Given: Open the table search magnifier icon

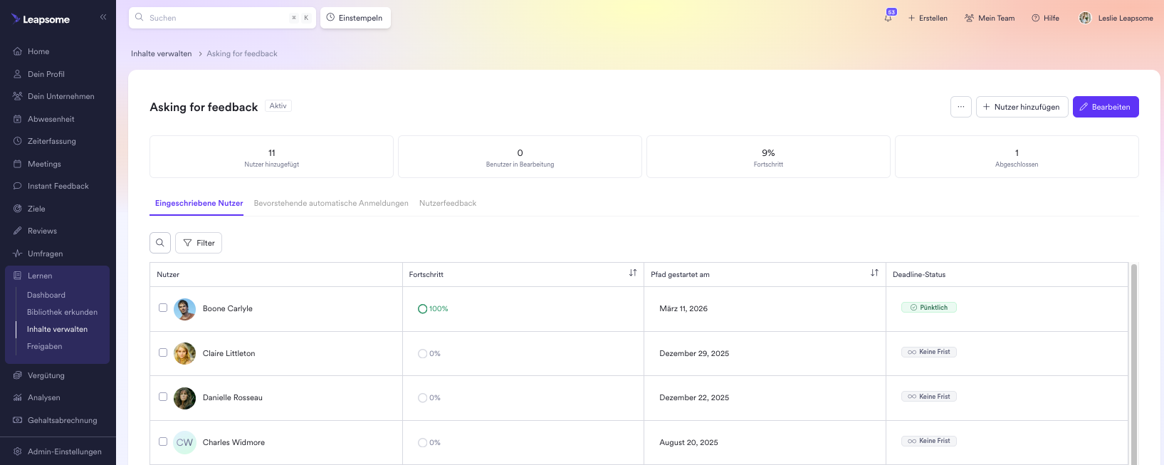Looking at the screenshot, I should [x=160, y=243].
